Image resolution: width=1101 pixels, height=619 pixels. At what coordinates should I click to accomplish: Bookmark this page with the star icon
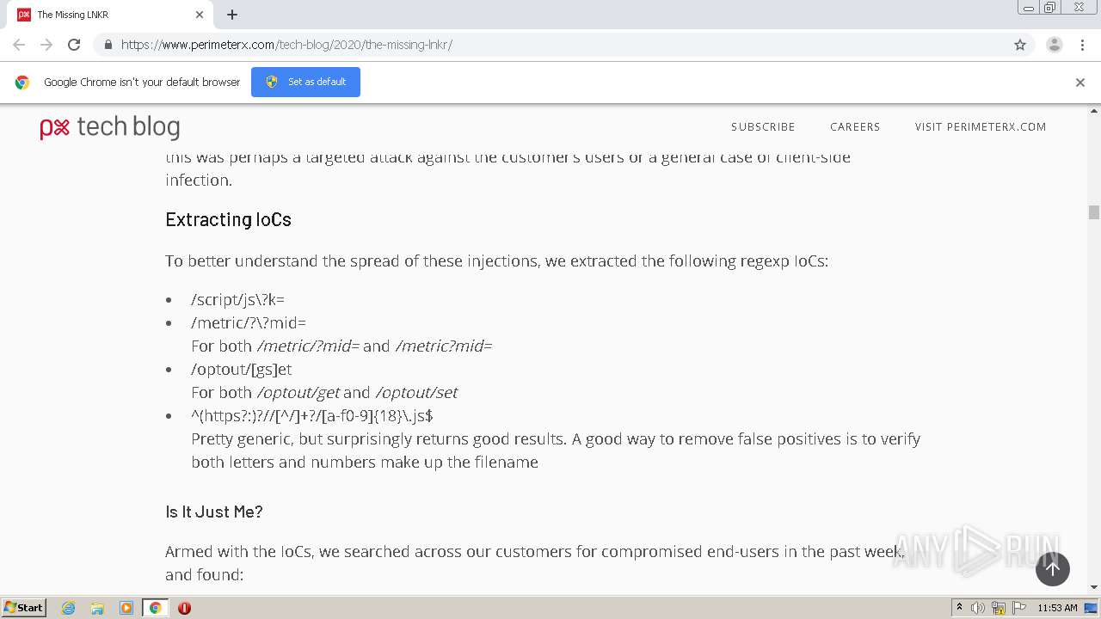click(1020, 45)
